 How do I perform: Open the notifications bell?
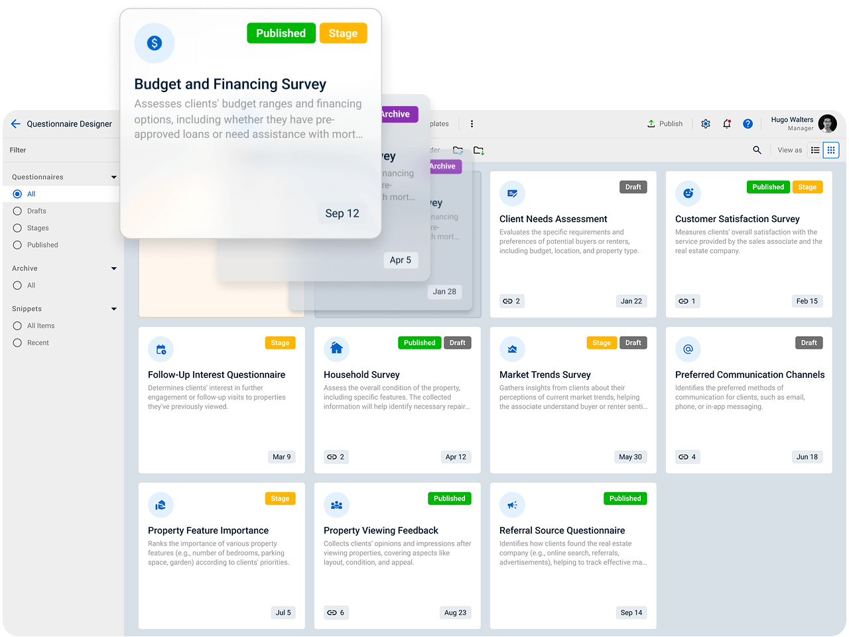tap(727, 124)
